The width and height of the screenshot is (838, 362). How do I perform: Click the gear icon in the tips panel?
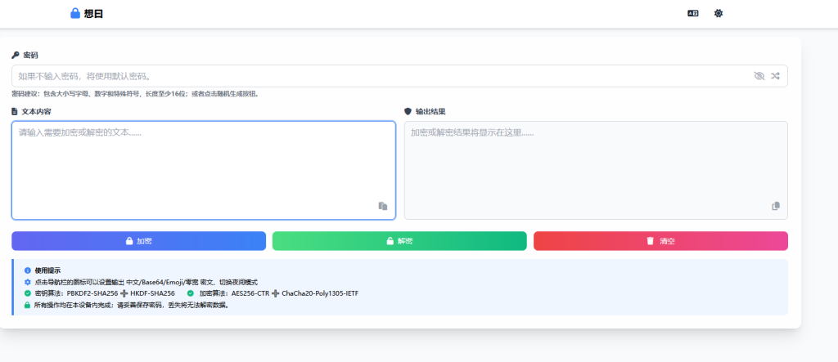click(x=27, y=282)
